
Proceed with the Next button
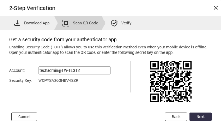(200, 117)
